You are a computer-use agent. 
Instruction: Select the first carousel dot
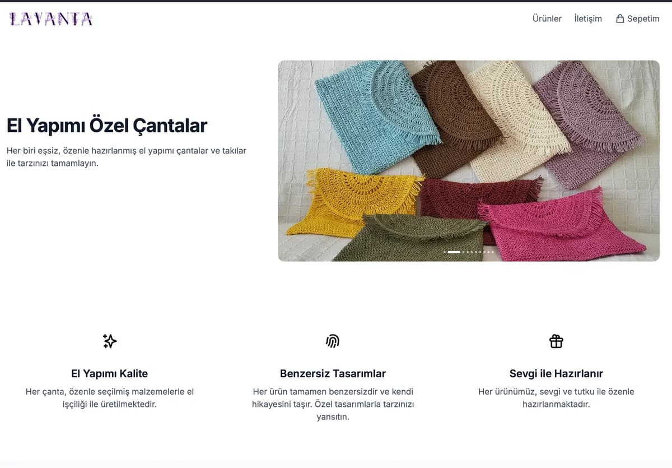coord(445,252)
